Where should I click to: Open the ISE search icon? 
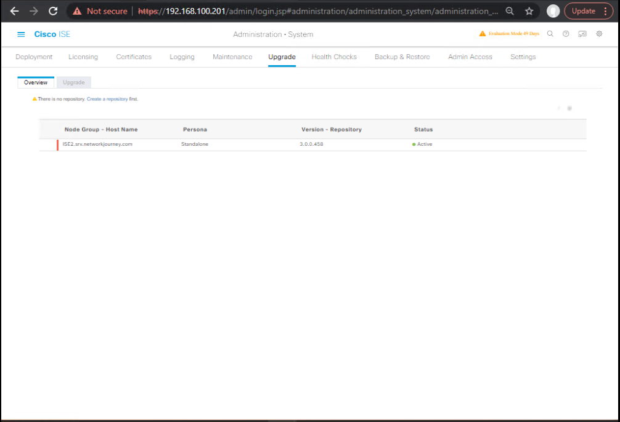pyautogui.click(x=550, y=34)
